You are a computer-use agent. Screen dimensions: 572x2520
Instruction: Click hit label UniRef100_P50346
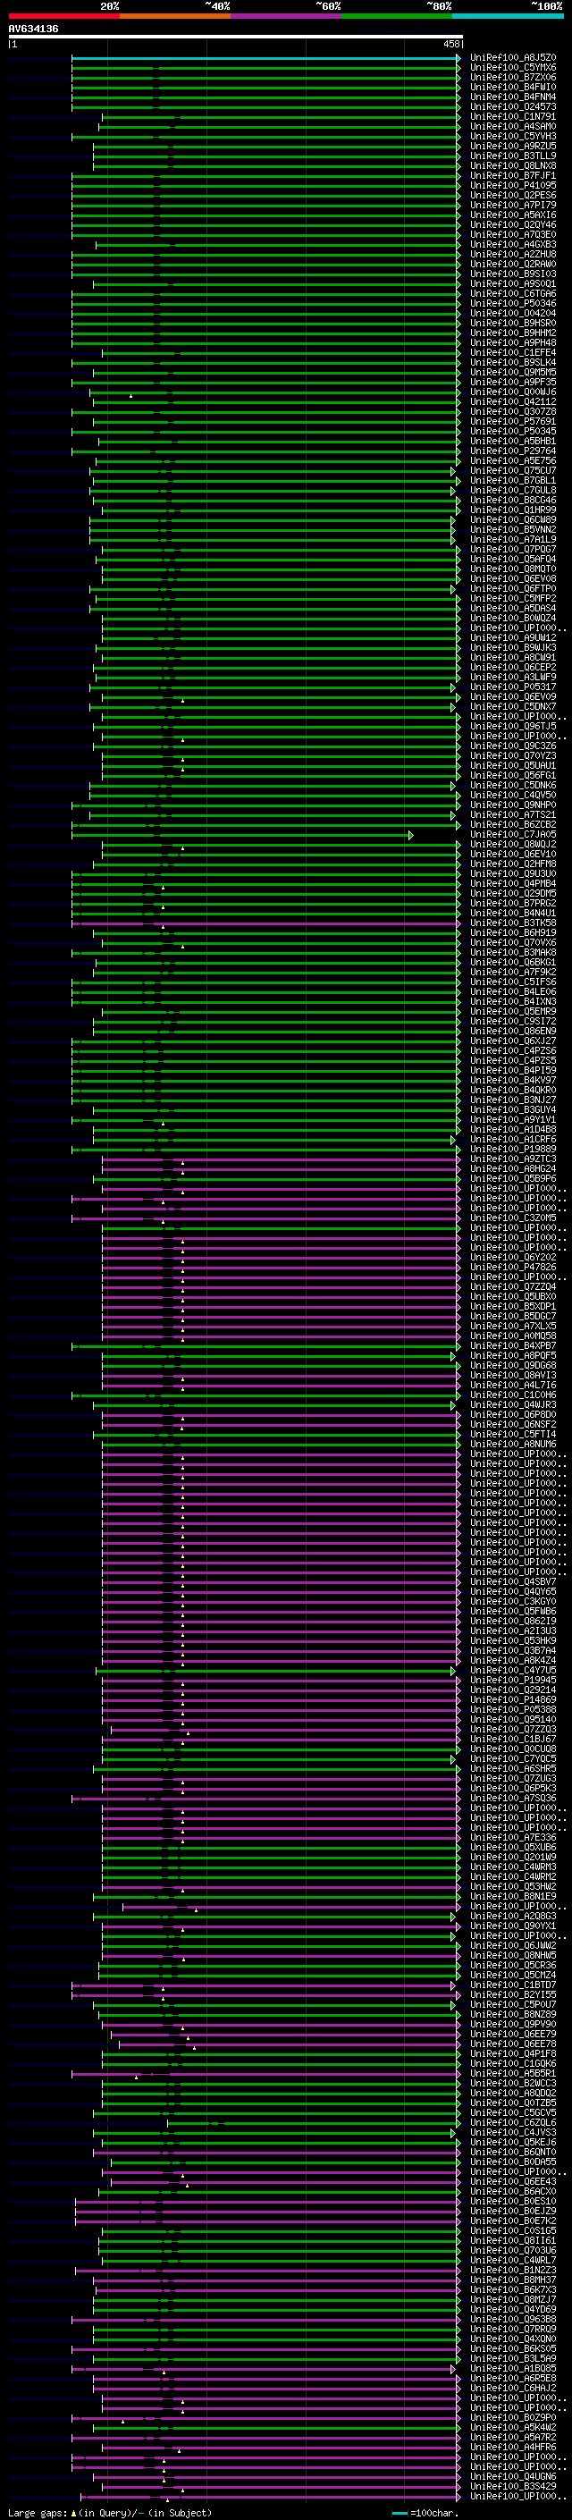point(513,303)
